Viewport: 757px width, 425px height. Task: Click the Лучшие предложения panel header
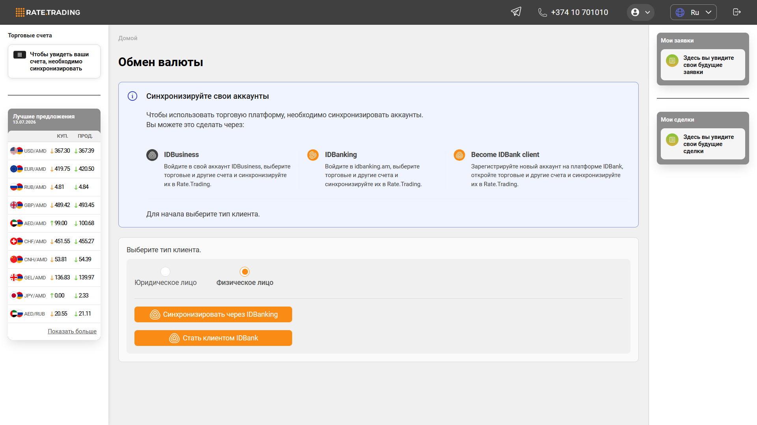(54, 119)
